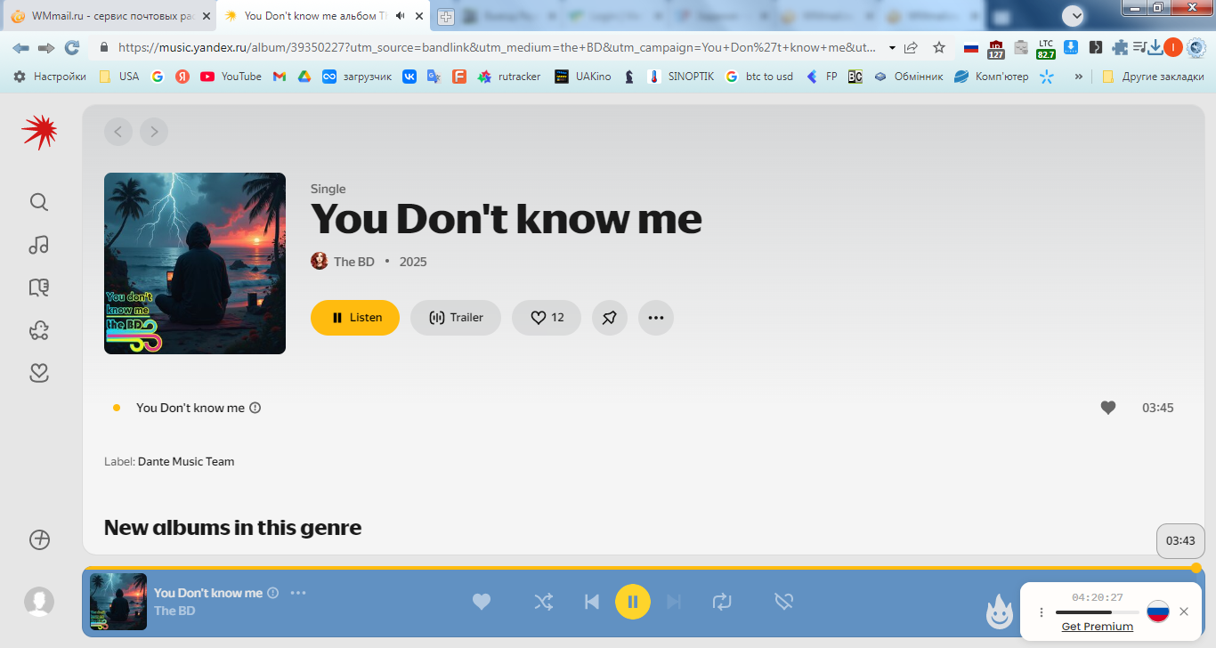The image size is (1216, 648).
Task: Open The BD artist link under album title
Action: (354, 262)
